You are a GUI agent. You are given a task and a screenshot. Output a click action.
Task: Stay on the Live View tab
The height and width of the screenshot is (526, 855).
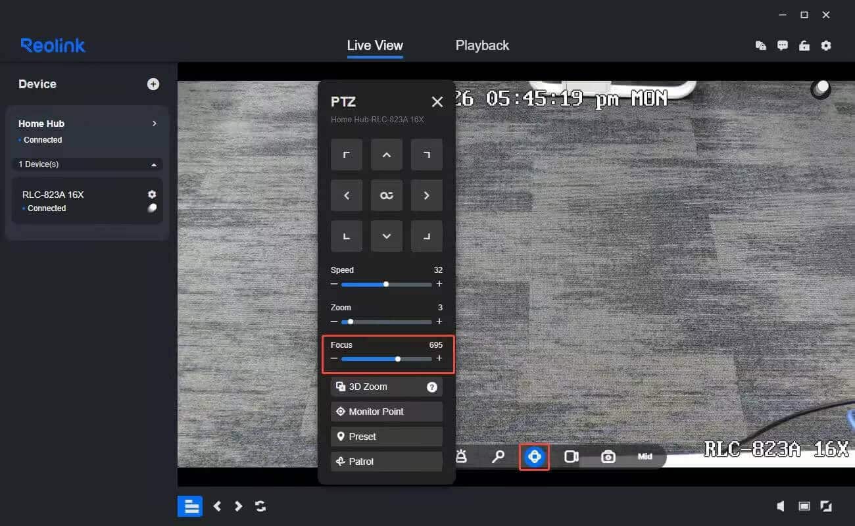point(374,45)
